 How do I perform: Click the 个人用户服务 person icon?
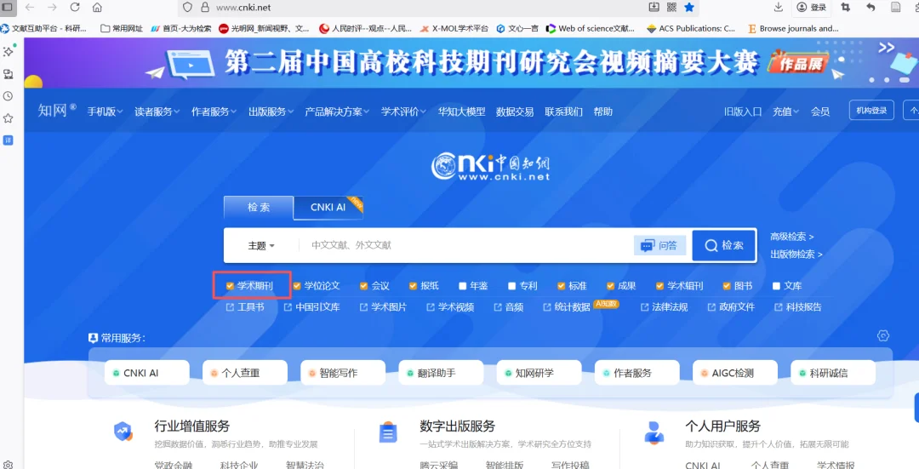(654, 432)
